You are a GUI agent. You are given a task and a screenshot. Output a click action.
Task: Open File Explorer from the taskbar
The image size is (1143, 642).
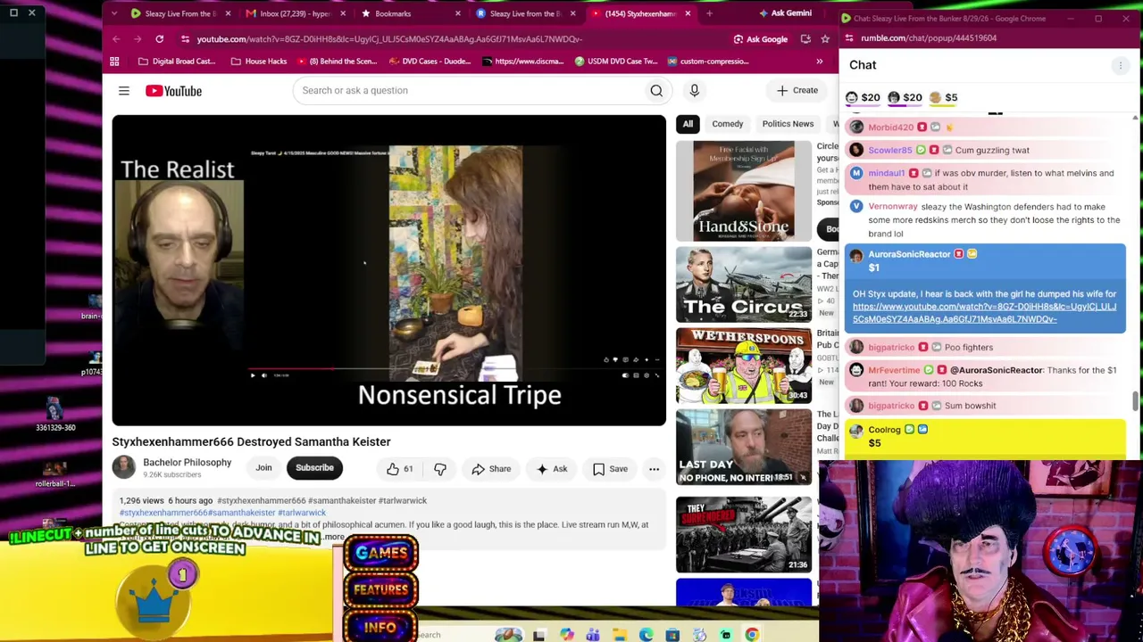620,635
